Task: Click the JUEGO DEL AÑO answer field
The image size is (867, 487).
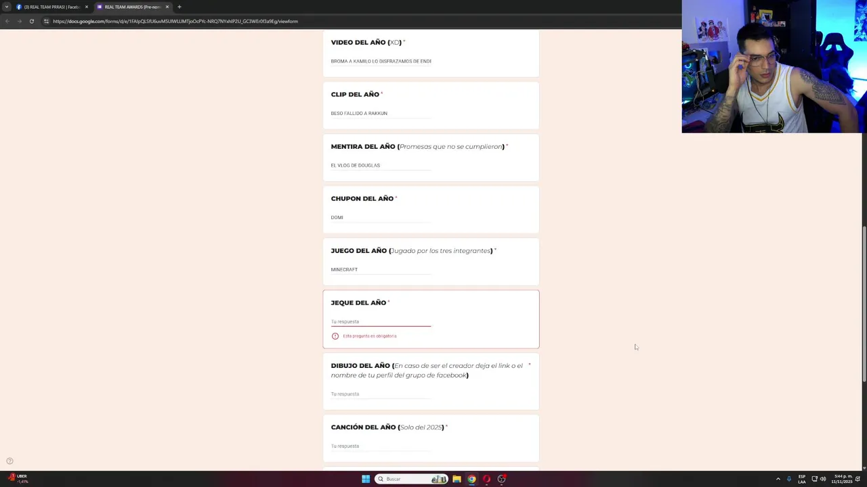Action: [x=381, y=270]
